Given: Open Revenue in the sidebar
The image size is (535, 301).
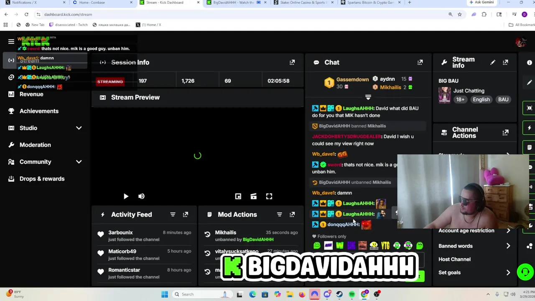Looking at the screenshot, I should pos(31,94).
